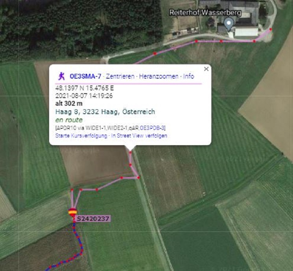Click the track point at the popup tip
293x271 pixels.
(x=130, y=152)
